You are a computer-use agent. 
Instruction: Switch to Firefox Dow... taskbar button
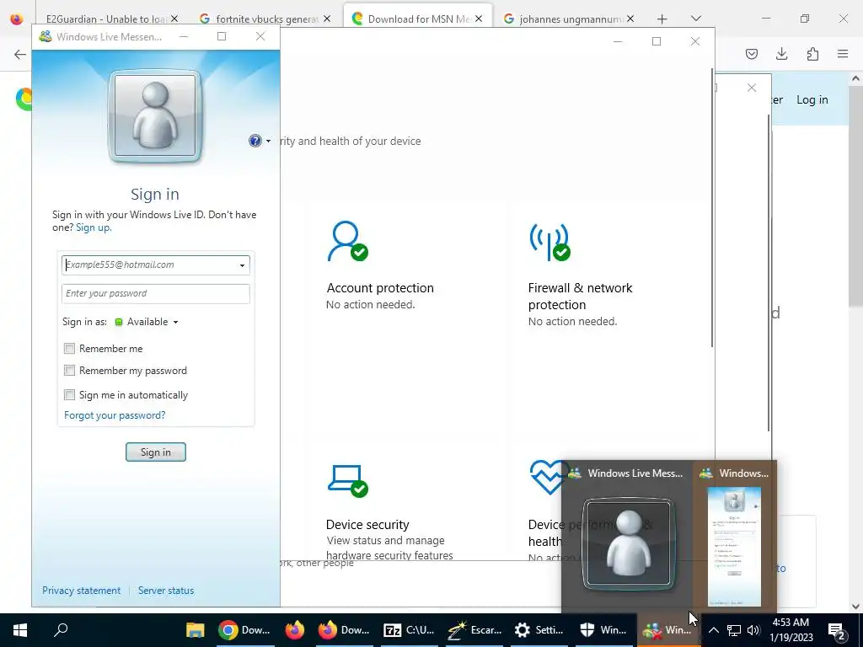pos(345,630)
